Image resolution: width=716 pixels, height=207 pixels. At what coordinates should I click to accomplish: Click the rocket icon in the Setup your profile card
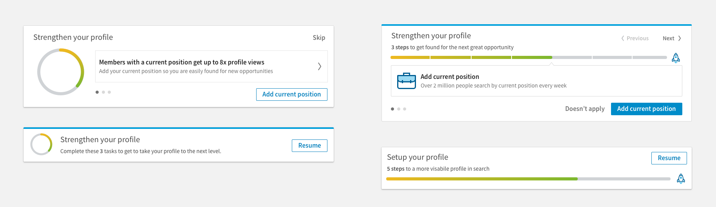pos(681,178)
